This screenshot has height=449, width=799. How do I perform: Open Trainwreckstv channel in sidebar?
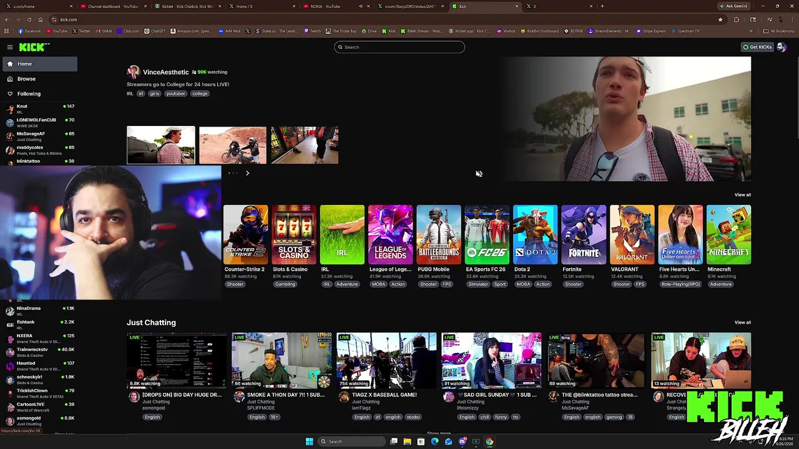[39, 352]
